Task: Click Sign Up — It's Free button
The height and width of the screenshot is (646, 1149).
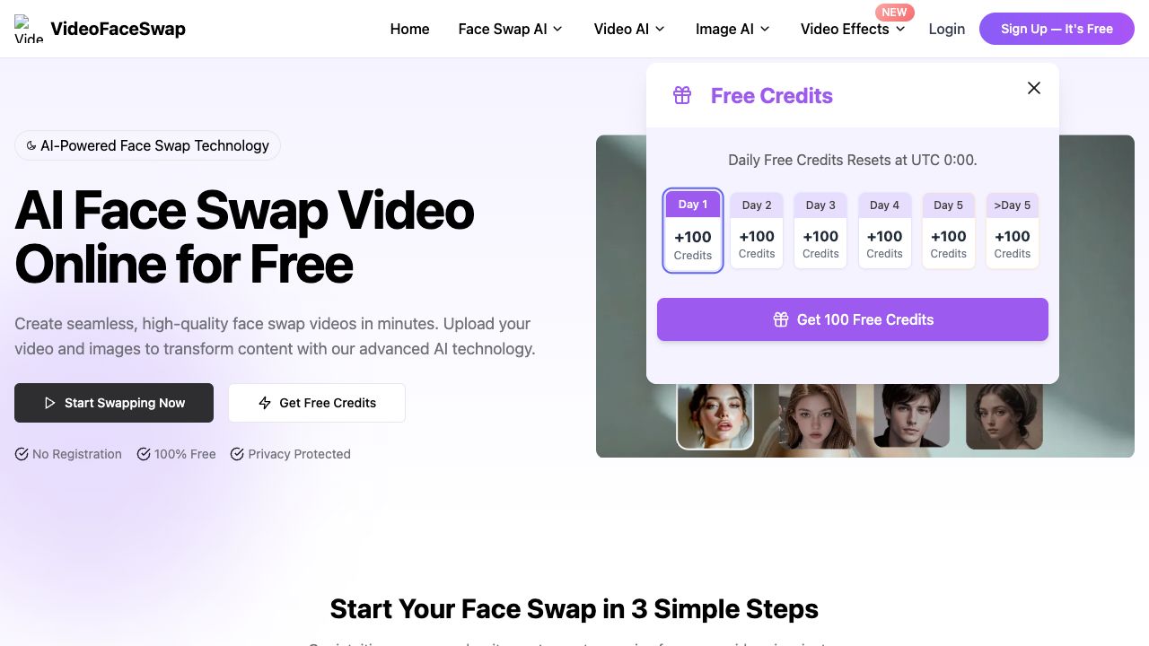Action: (x=1057, y=29)
